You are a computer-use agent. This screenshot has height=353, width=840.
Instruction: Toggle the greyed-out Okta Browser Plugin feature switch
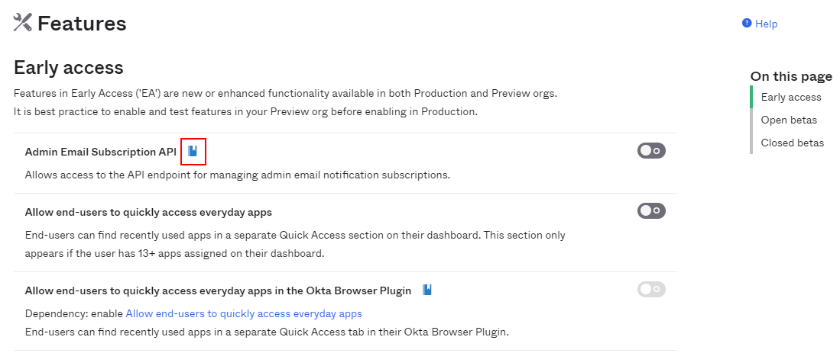point(651,289)
